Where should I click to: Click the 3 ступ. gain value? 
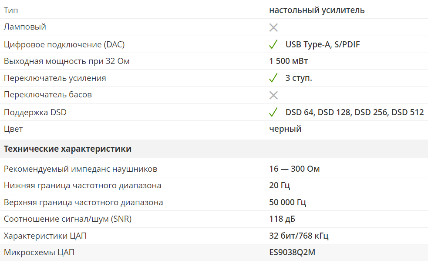coord(299,78)
